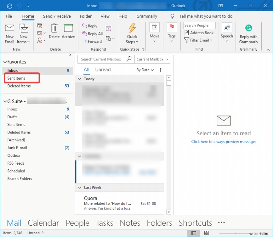Reply All to the message
This screenshot has height=237, width=273.
[x=91, y=33]
